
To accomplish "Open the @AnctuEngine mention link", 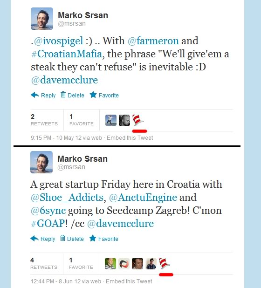I will coord(143,198).
